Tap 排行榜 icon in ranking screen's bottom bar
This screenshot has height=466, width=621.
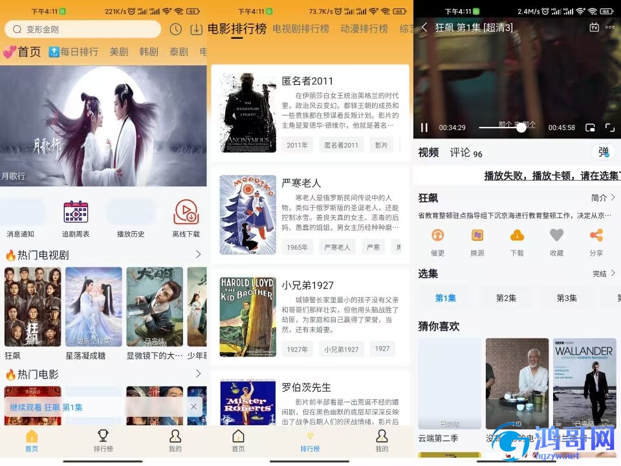coord(310,436)
